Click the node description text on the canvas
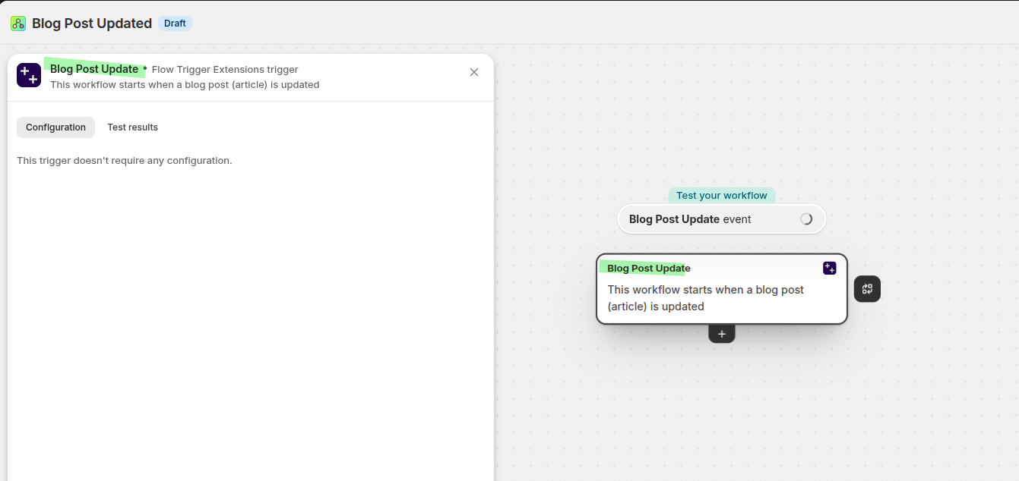 [706, 298]
